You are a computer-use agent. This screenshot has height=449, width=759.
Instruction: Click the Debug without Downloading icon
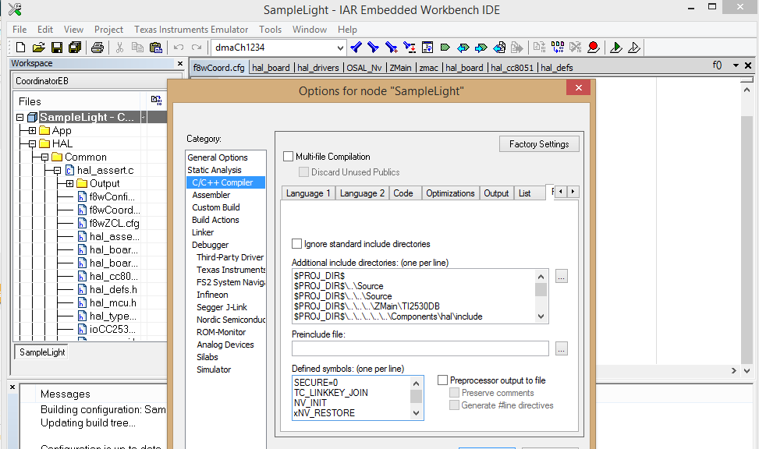pos(633,48)
